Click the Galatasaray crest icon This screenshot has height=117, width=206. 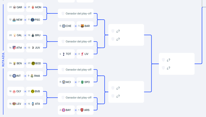[15, 35]
